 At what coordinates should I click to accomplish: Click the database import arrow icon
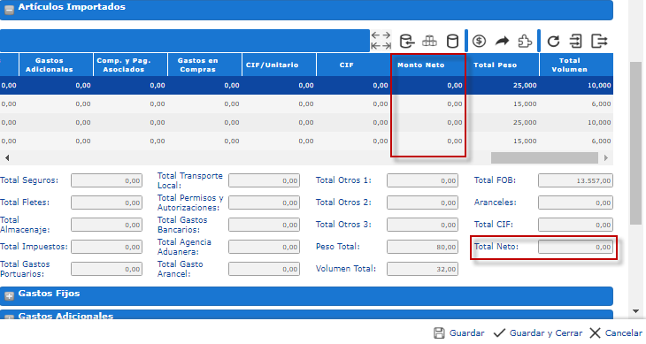407,42
